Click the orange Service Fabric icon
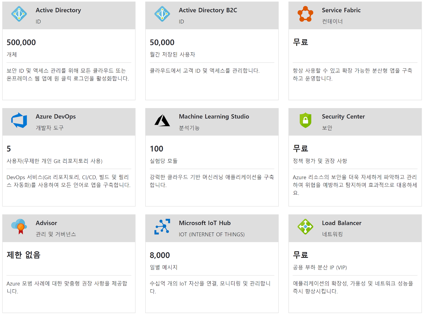The image size is (425, 316). point(305,14)
